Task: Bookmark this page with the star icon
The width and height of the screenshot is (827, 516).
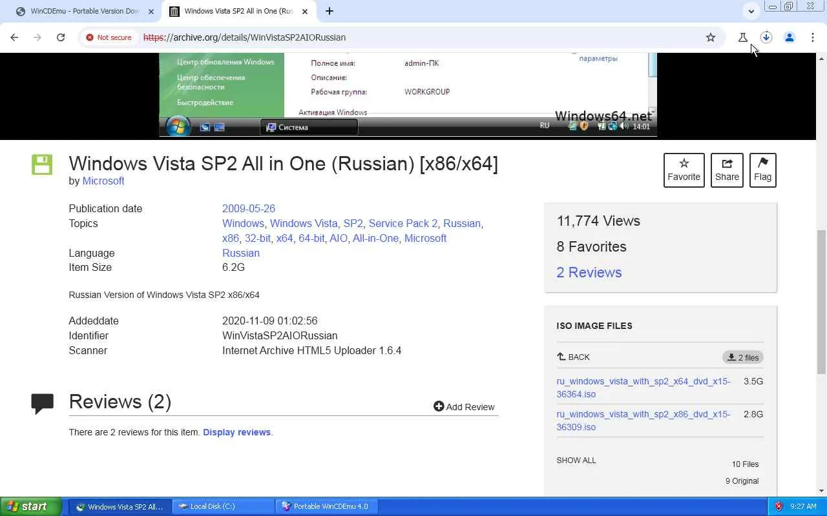Action: pyautogui.click(x=711, y=37)
